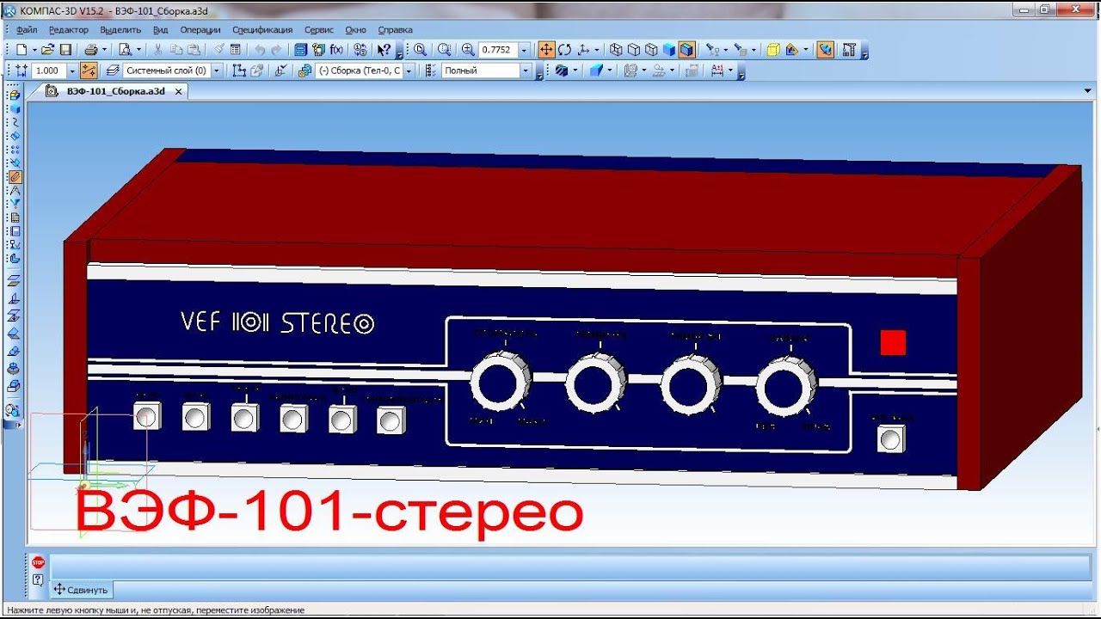Click the VEF 101 STEREO label on model

(x=278, y=323)
